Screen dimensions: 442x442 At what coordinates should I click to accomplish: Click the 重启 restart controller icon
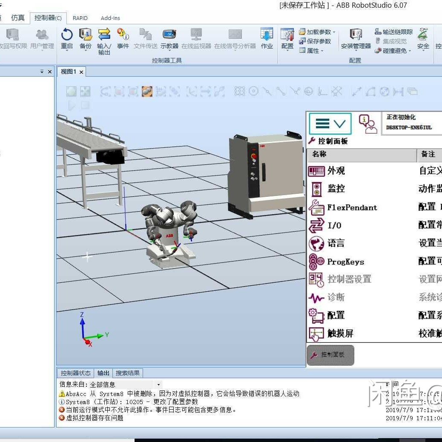tap(67, 39)
